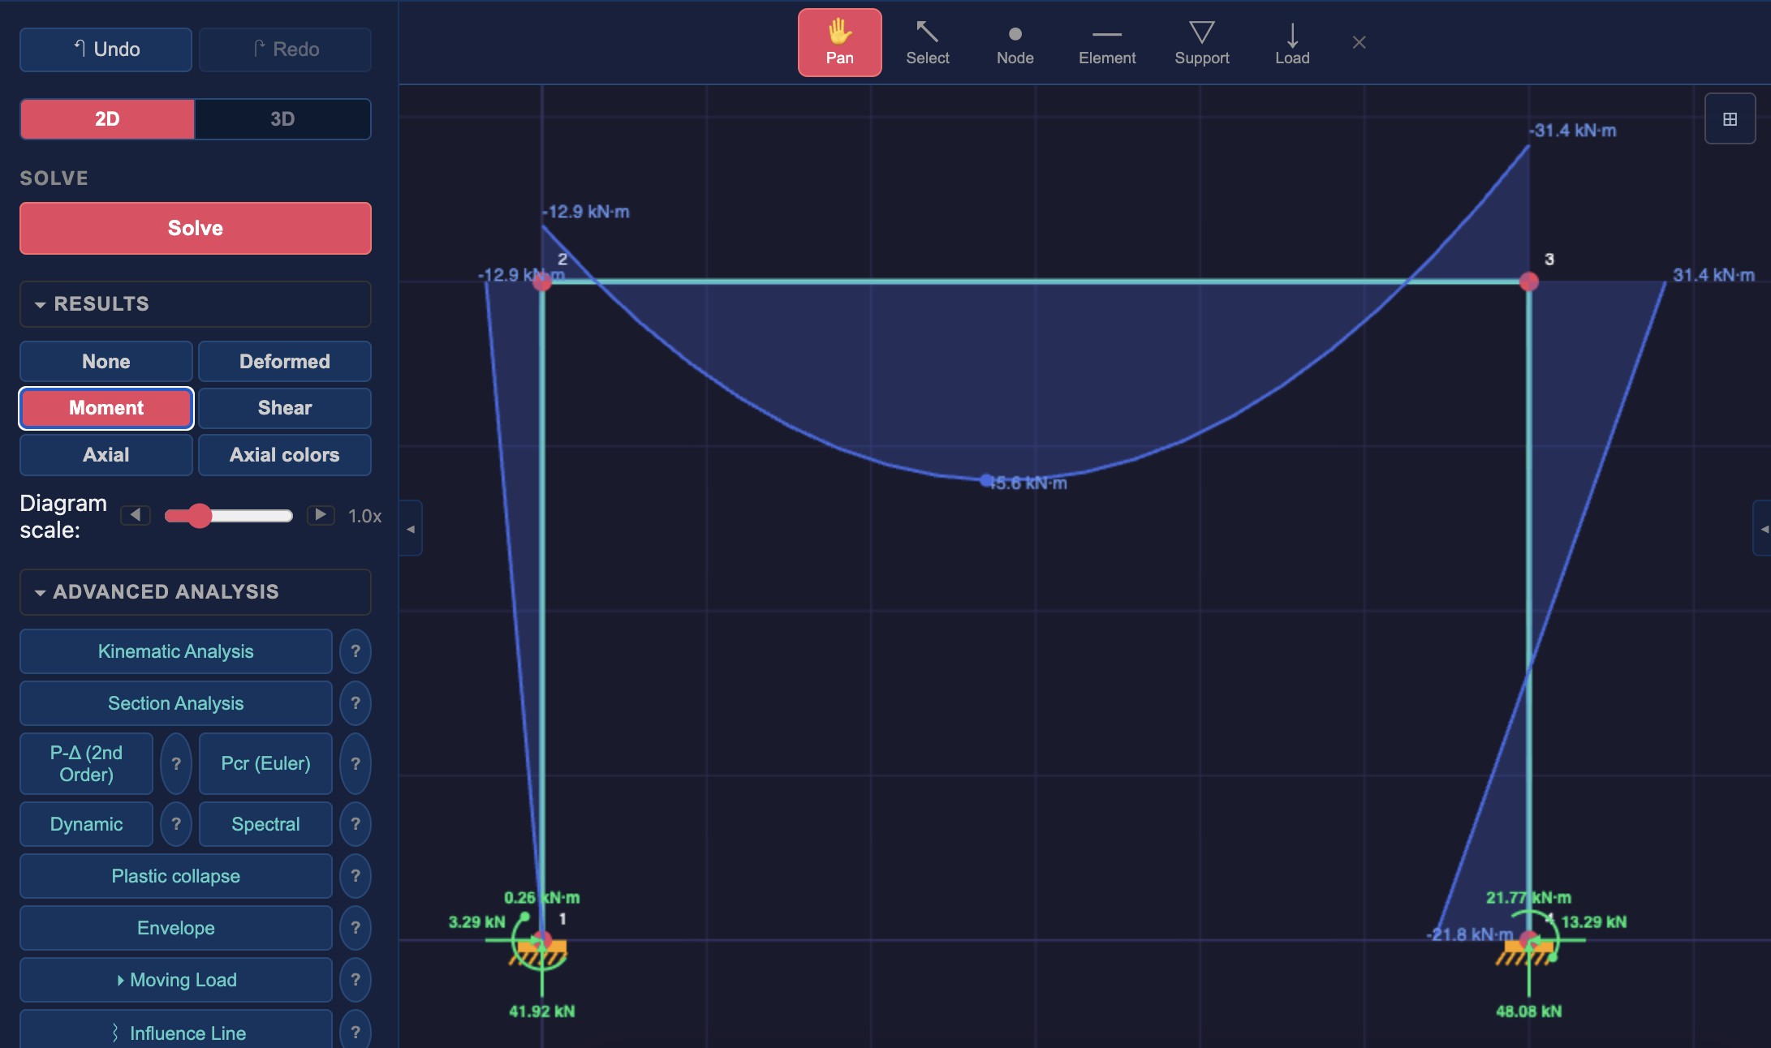Open the grid settings icon at top right
This screenshot has height=1048, width=1771.
[x=1730, y=119]
